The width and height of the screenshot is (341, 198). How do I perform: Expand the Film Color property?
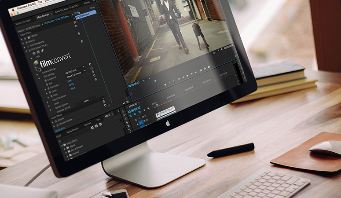pos(45,90)
